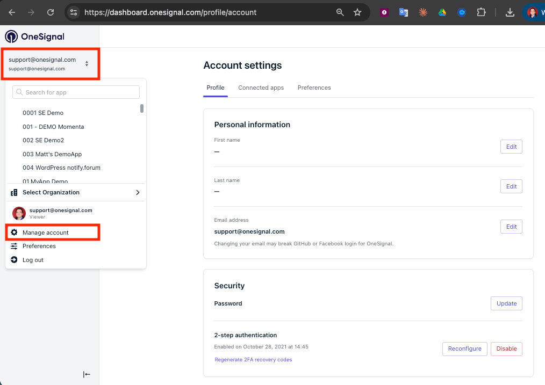Select Preferences in the account menu

click(39, 246)
